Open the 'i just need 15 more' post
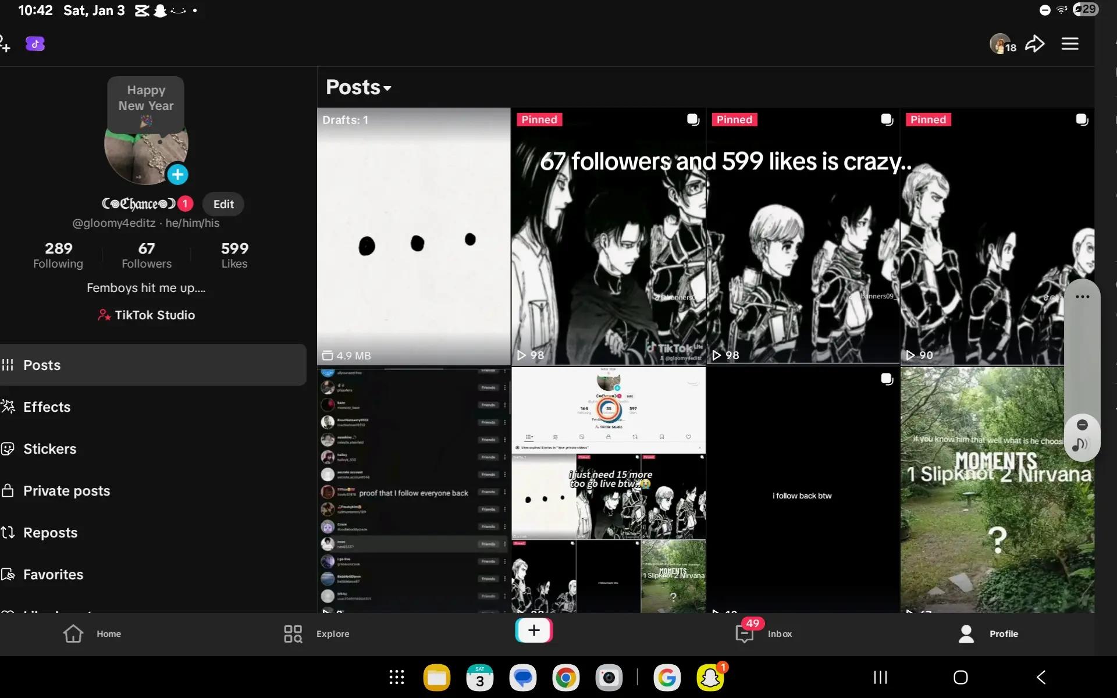Image resolution: width=1117 pixels, height=698 pixels. tap(609, 490)
